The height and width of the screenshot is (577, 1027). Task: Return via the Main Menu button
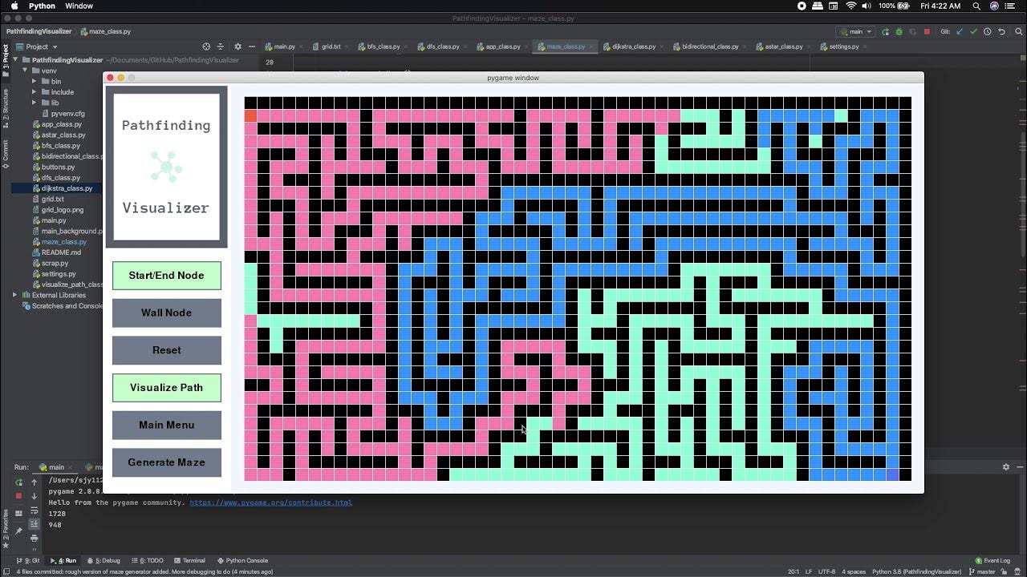[167, 425]
